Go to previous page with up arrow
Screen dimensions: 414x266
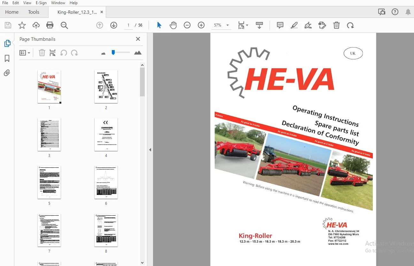(100, 25)
